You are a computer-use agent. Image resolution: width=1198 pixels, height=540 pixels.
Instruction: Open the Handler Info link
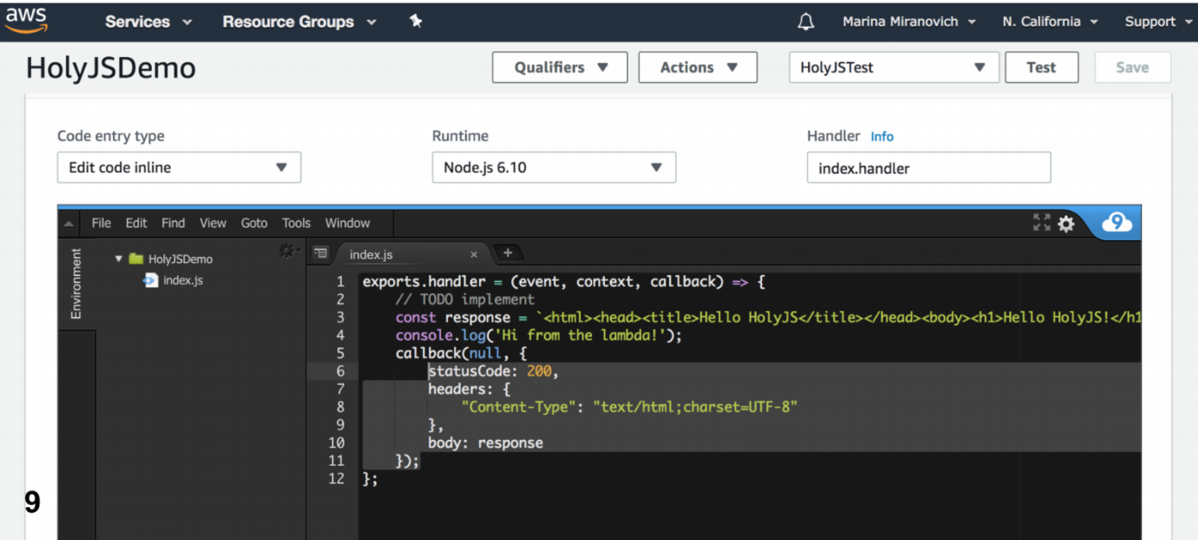click(x=882, y=135)
